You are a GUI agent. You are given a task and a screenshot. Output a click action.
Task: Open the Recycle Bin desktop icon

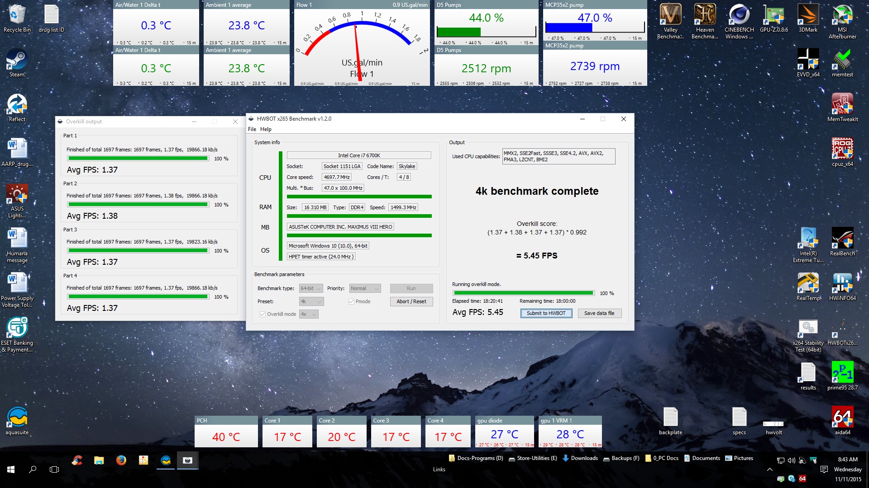pos(17,19)
